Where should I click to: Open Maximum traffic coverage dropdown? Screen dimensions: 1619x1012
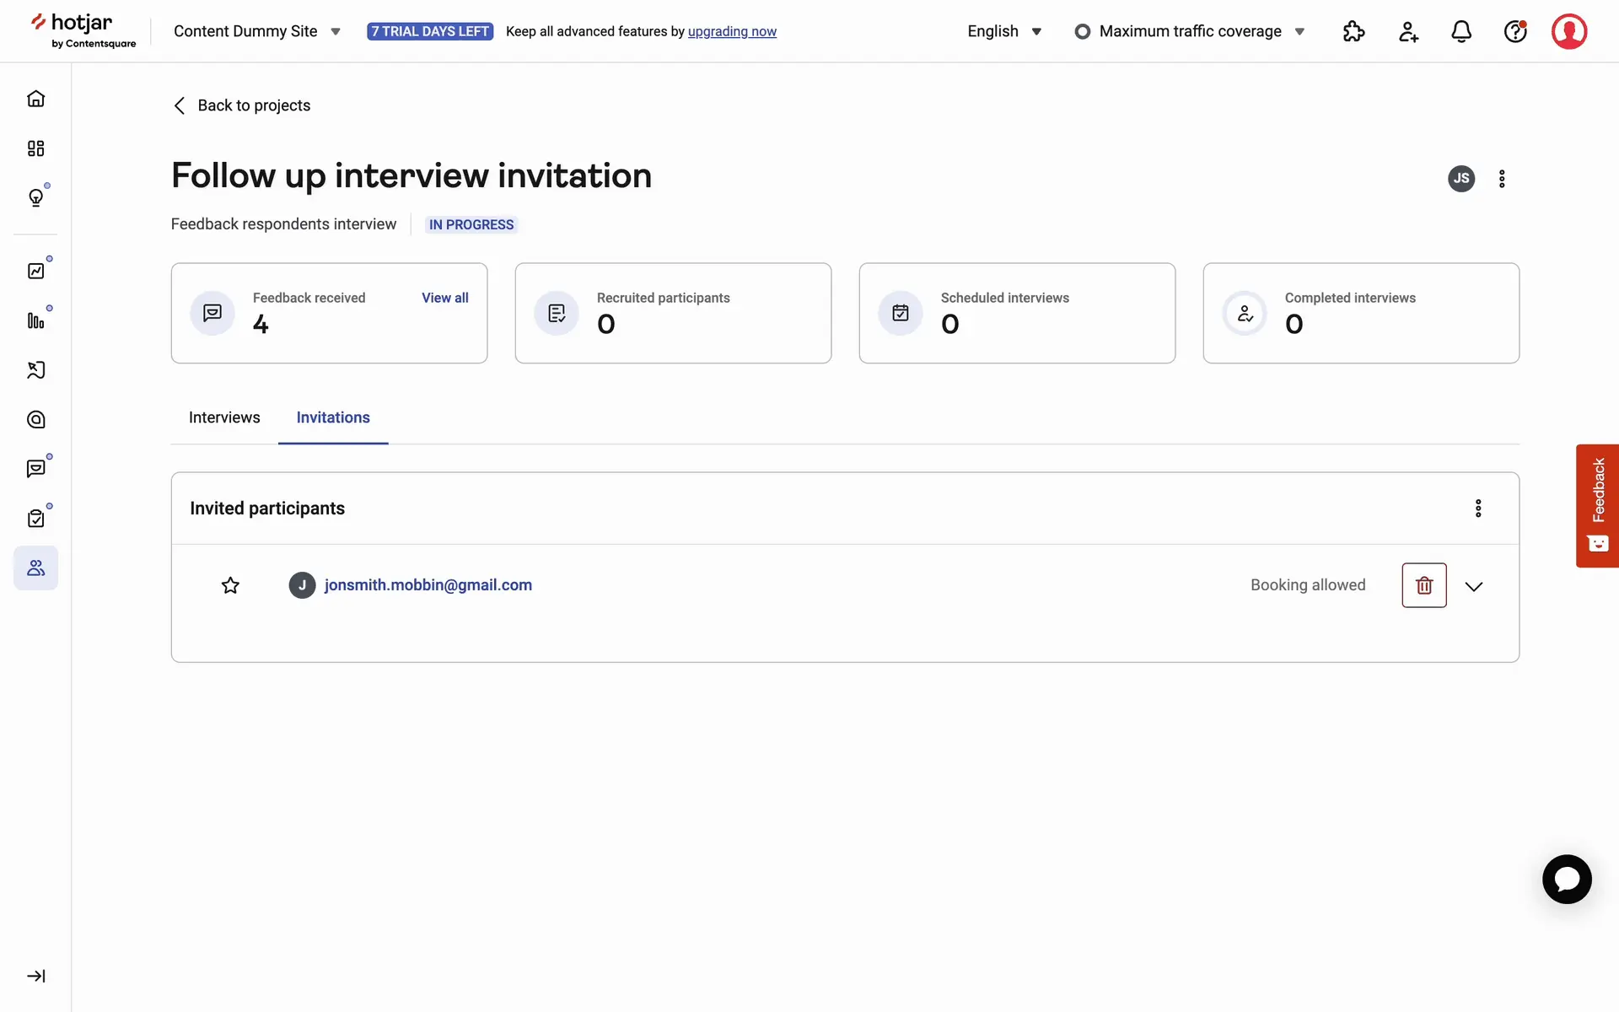1190,31
